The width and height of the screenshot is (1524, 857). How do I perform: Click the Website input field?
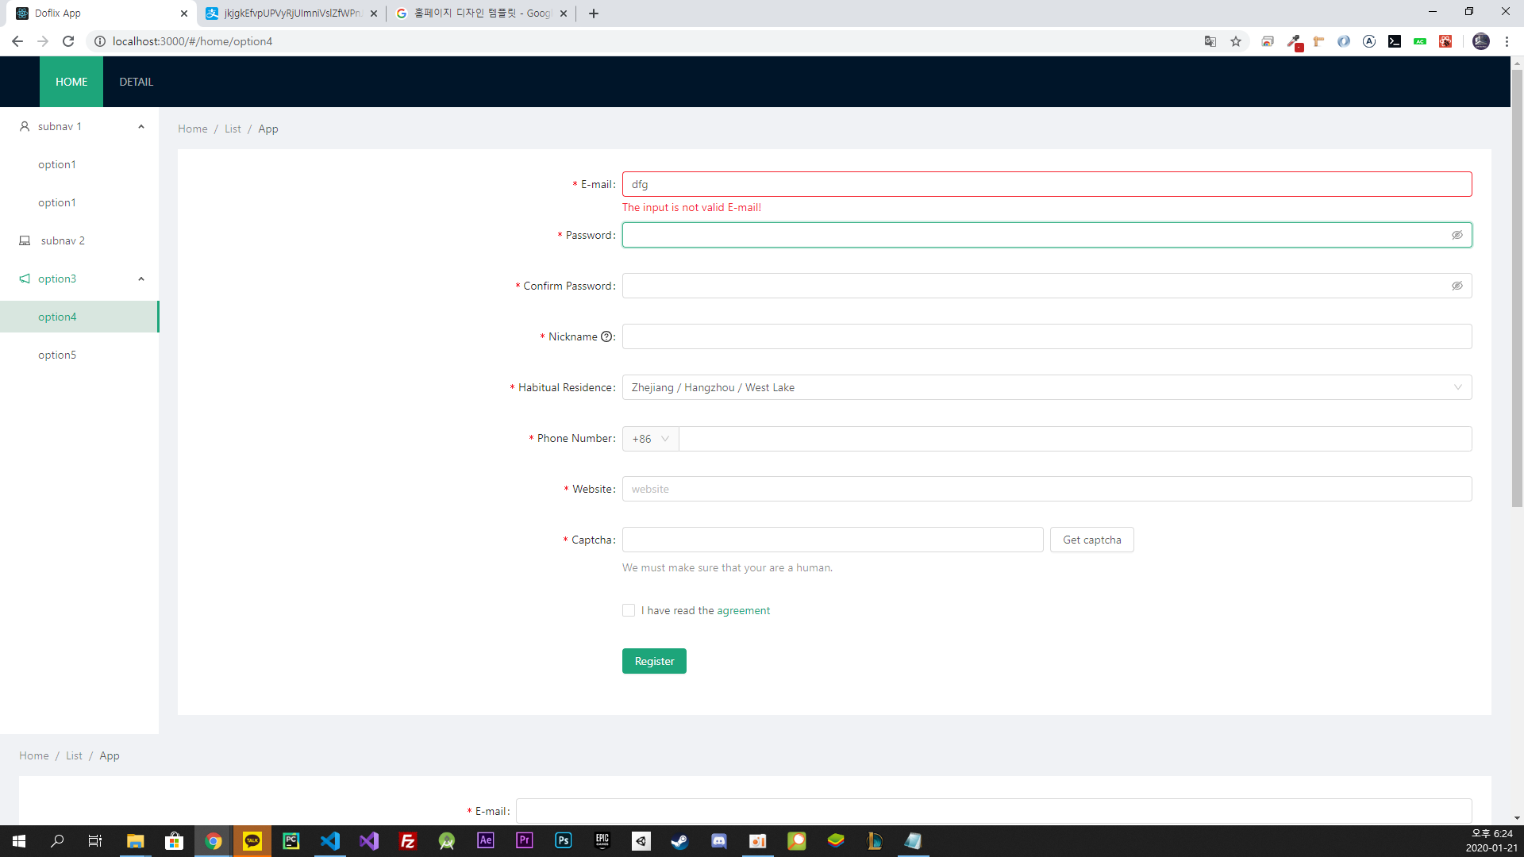(x=1046, y=489)
